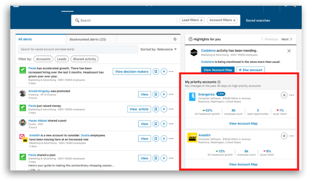Show info about My priority accounts
Image resolution: width=317 pixels, height=181 pixels.
coord(219,82)
